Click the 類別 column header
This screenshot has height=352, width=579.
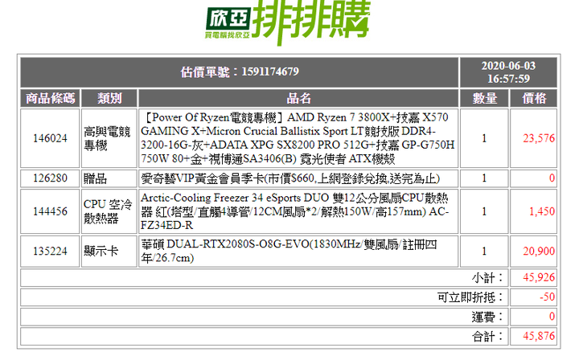click(x=109, y=98)
